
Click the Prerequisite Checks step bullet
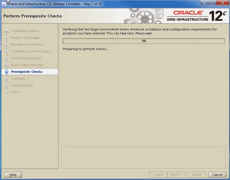point(7,72)
